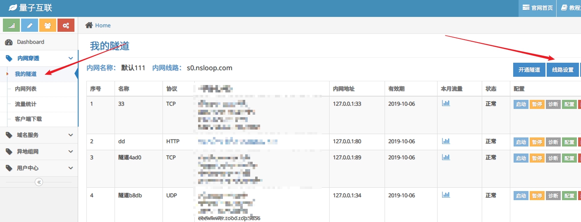Click the red gears settings shortcut icon
Viewport: 581px width, 222px height.
[66, 26]
